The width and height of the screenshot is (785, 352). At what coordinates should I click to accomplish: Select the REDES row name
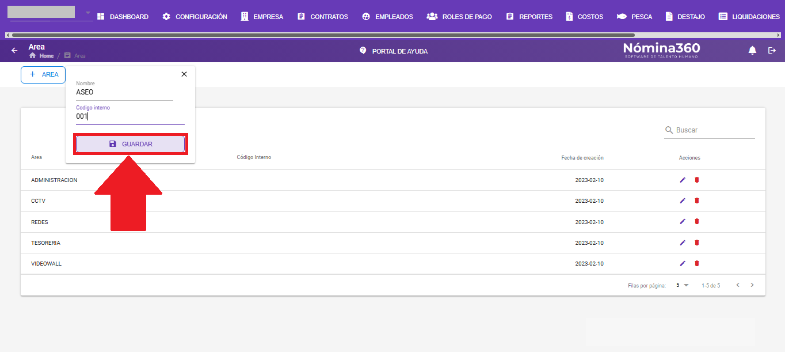coord(40,222)
